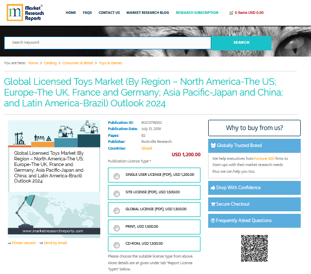The image size is (311, 274).
Task: Click the Global countries link
Action: click(x=147, y=148)
